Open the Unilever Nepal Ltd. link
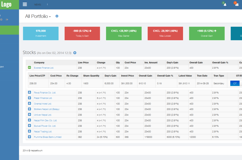The height and width of the screenshot is (160, 242). click(43, 115)
